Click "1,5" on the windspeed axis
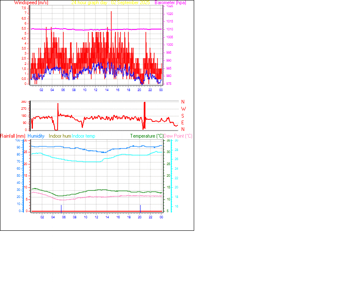Viewport: 340px width, 284px height. [24, 69]
